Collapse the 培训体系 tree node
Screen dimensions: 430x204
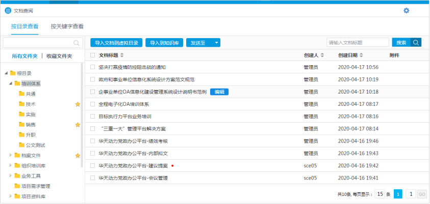point(10,83)
